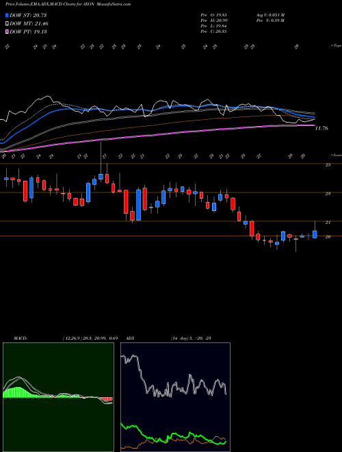
Task: Select the 'DOW ST: 20.73' legend label
Action: 28,15
